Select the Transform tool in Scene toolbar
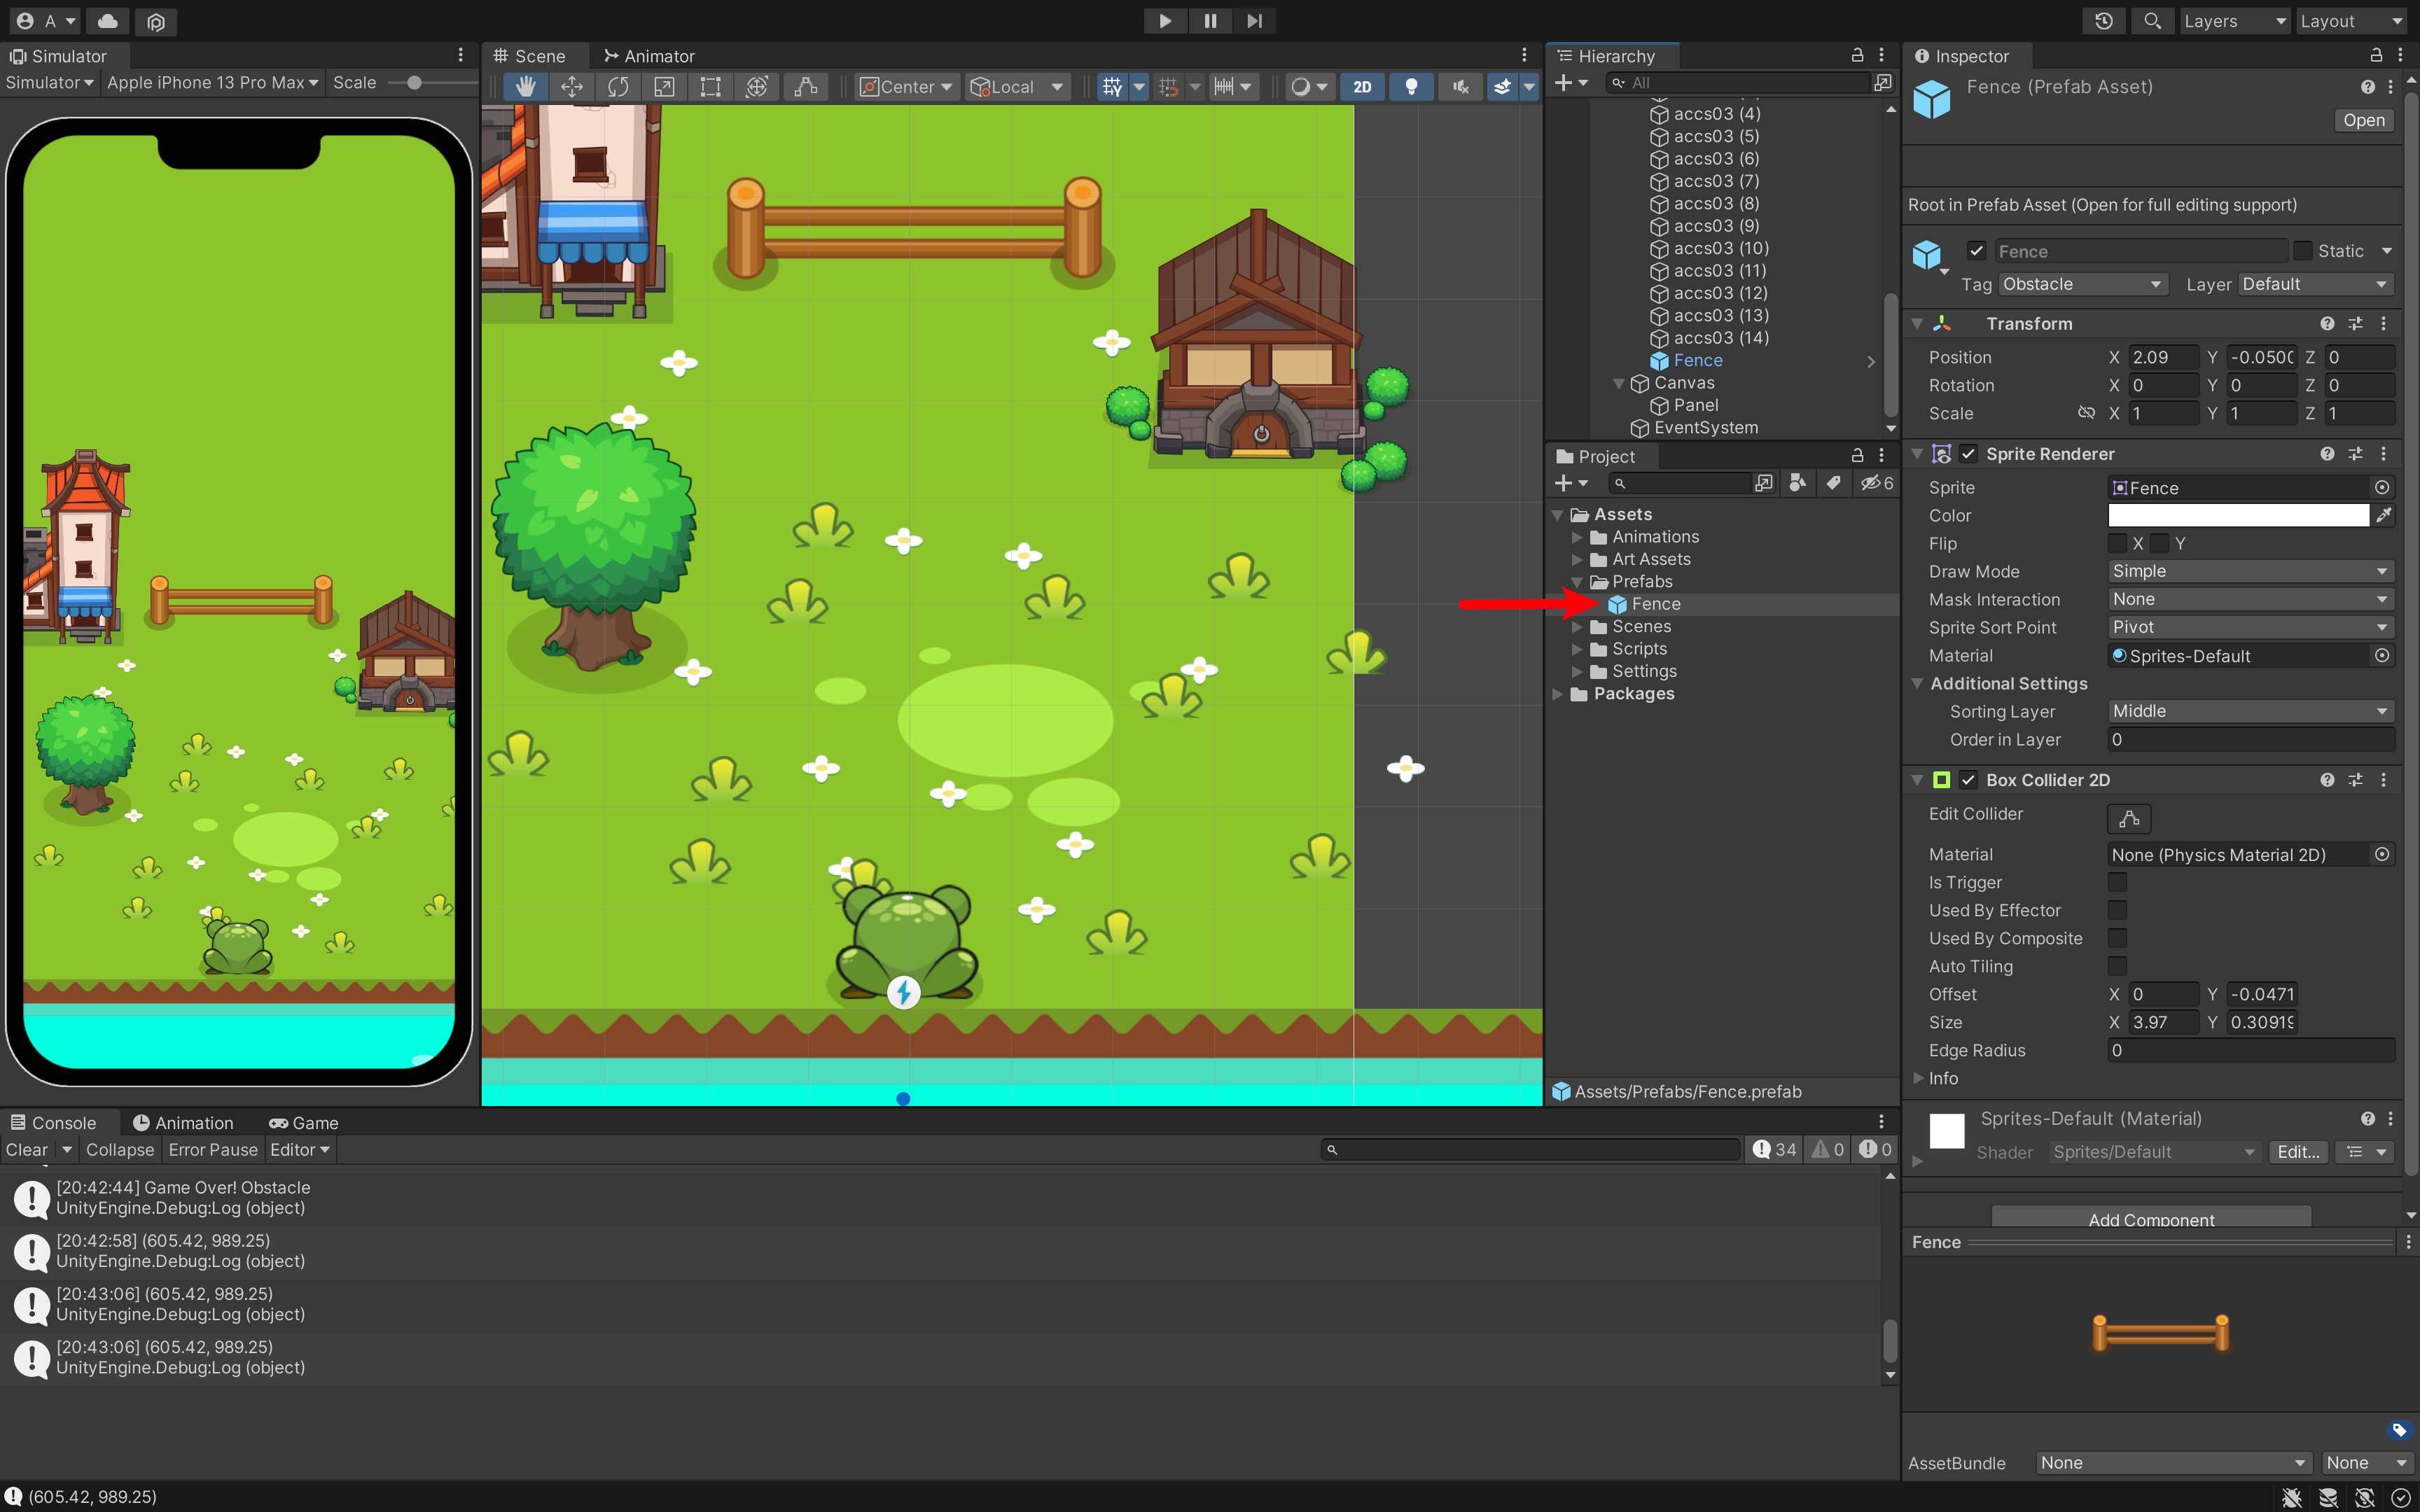 click(757, 87)
